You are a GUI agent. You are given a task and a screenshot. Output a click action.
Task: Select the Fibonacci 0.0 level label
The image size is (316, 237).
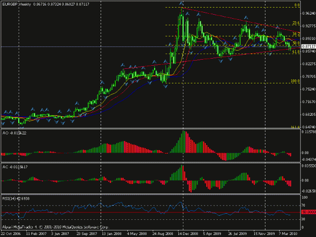coord(297,5)
